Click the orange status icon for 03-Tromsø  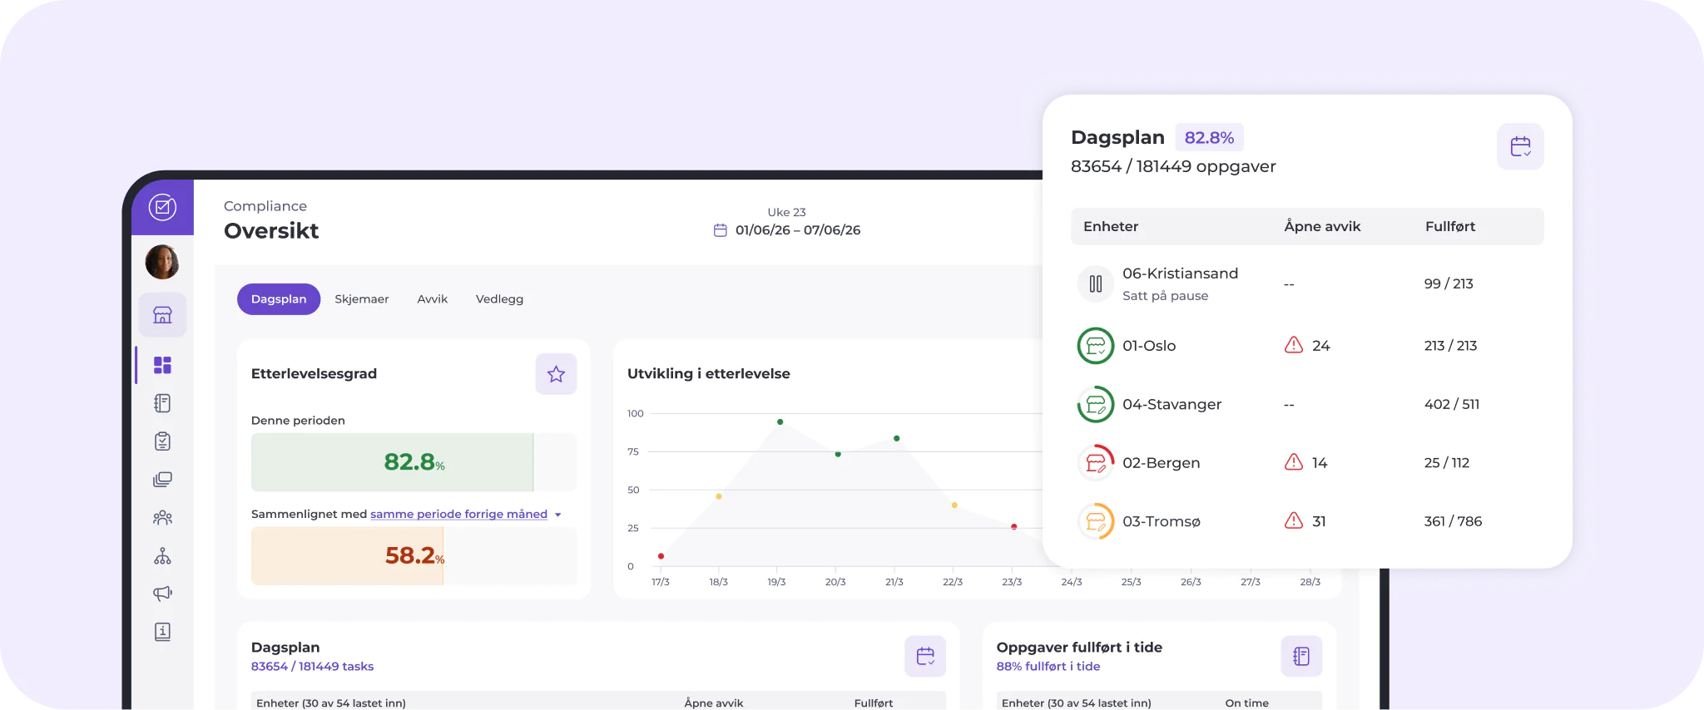point(1096,521)
